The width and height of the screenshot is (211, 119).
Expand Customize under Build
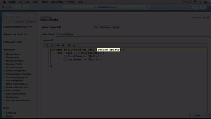point(4,113)
